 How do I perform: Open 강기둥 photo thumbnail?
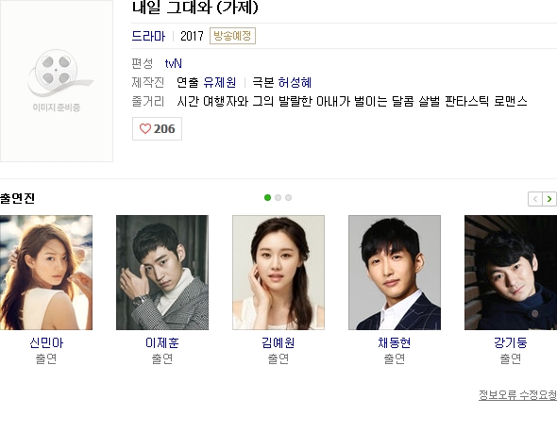[x=511, y=273]
